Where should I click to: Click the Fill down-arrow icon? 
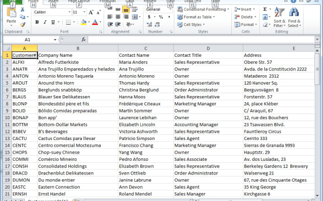click(265, 17)
